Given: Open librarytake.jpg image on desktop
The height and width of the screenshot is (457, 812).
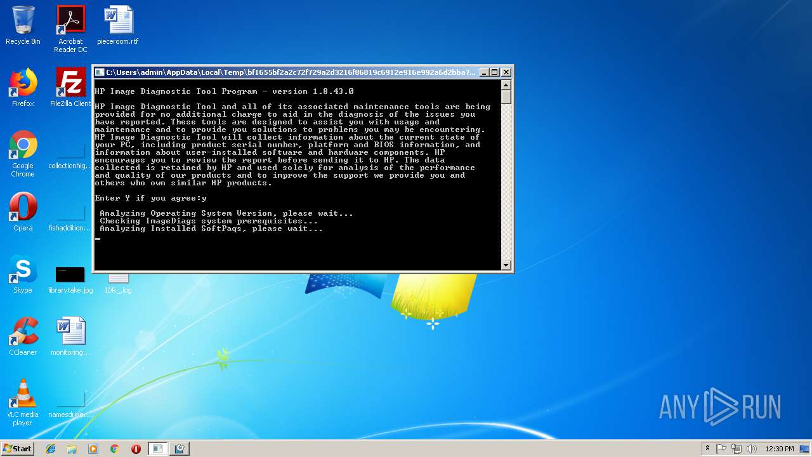Looking at the screenshot, I should pyautogui.click(x=70, y=279).
